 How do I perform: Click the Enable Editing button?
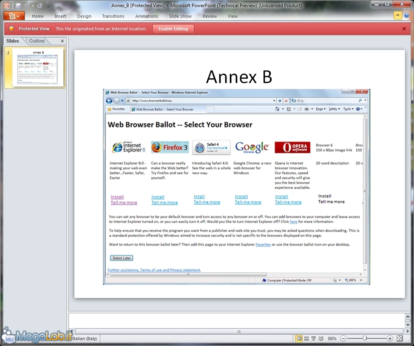coord(173,29)
